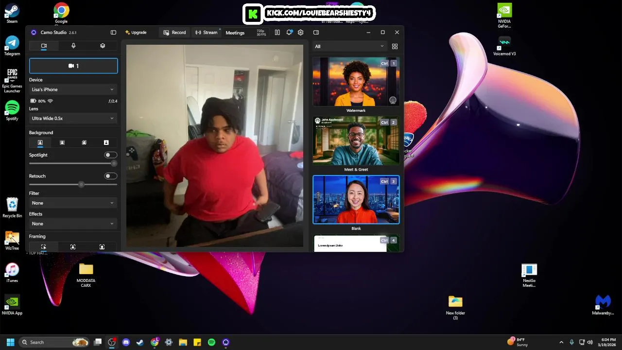Open Epic Games Launcher shortcut

pos(12,80)
